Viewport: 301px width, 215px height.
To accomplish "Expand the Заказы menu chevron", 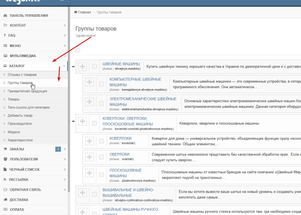I will [x=65, y=149].
